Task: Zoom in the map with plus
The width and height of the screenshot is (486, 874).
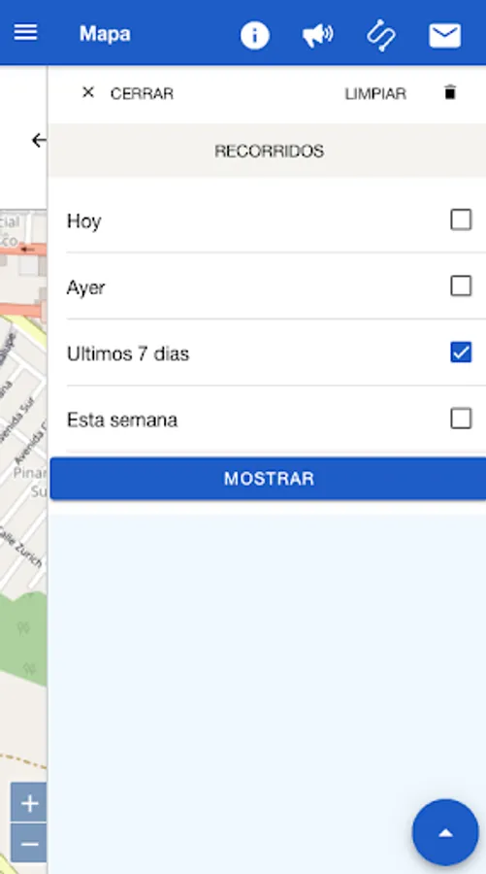Action: coord(28,803)
